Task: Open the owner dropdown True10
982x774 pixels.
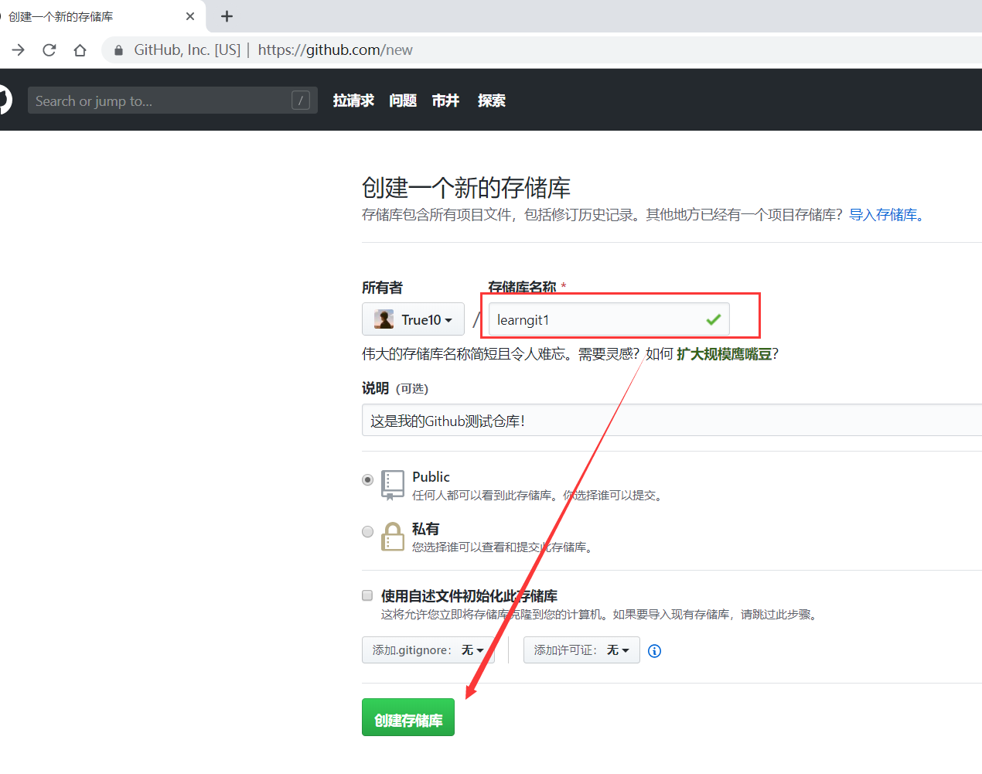Action: pyautogui.click(x=413, y=319)
